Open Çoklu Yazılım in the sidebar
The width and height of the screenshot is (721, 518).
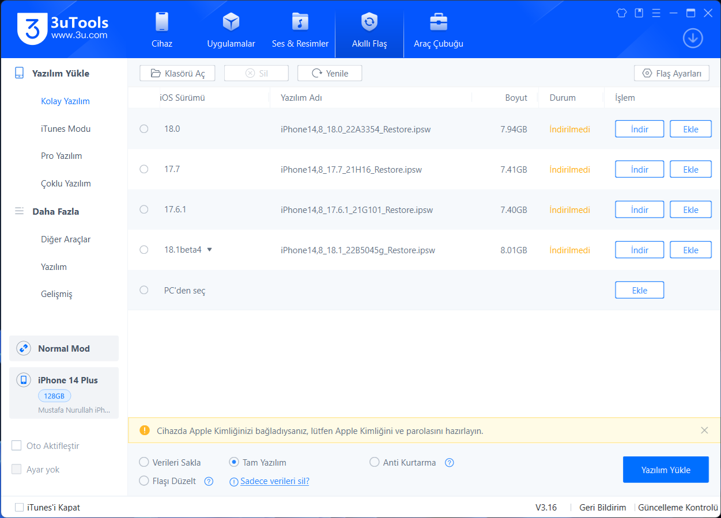(x=66, y=184)
